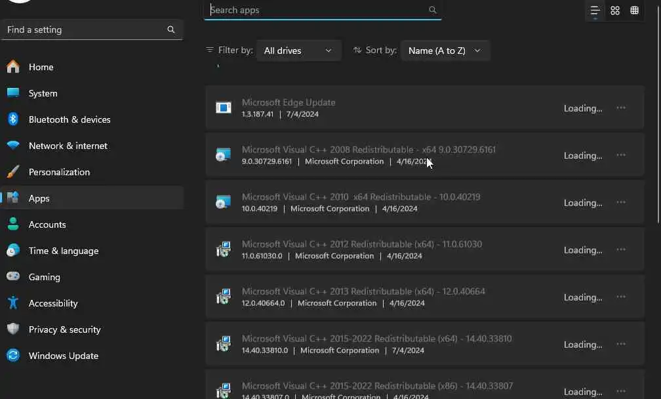The image size is (661, 399).
Task: Open Accessibility settings
Action: pyautogui.click(x=92, y=303)
